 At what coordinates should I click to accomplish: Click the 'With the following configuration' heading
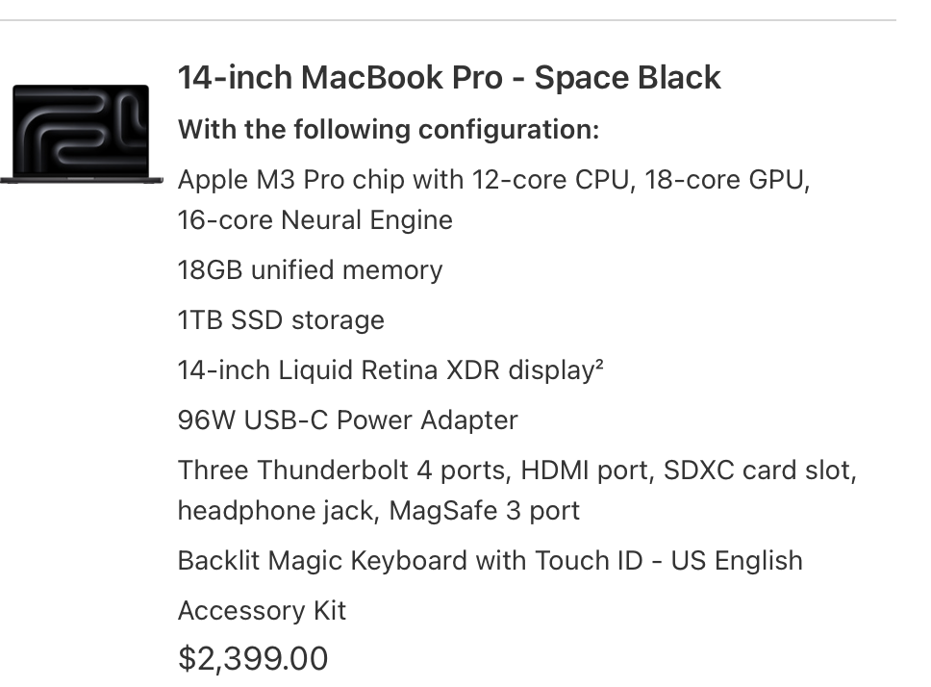[x=389, y=130]
